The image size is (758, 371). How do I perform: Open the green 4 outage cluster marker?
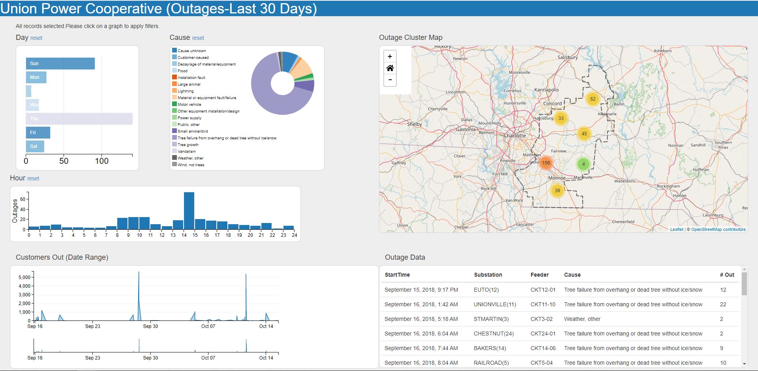[584, 164]
